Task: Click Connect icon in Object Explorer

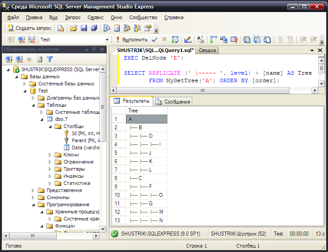Action: click(x=9, y=59)
